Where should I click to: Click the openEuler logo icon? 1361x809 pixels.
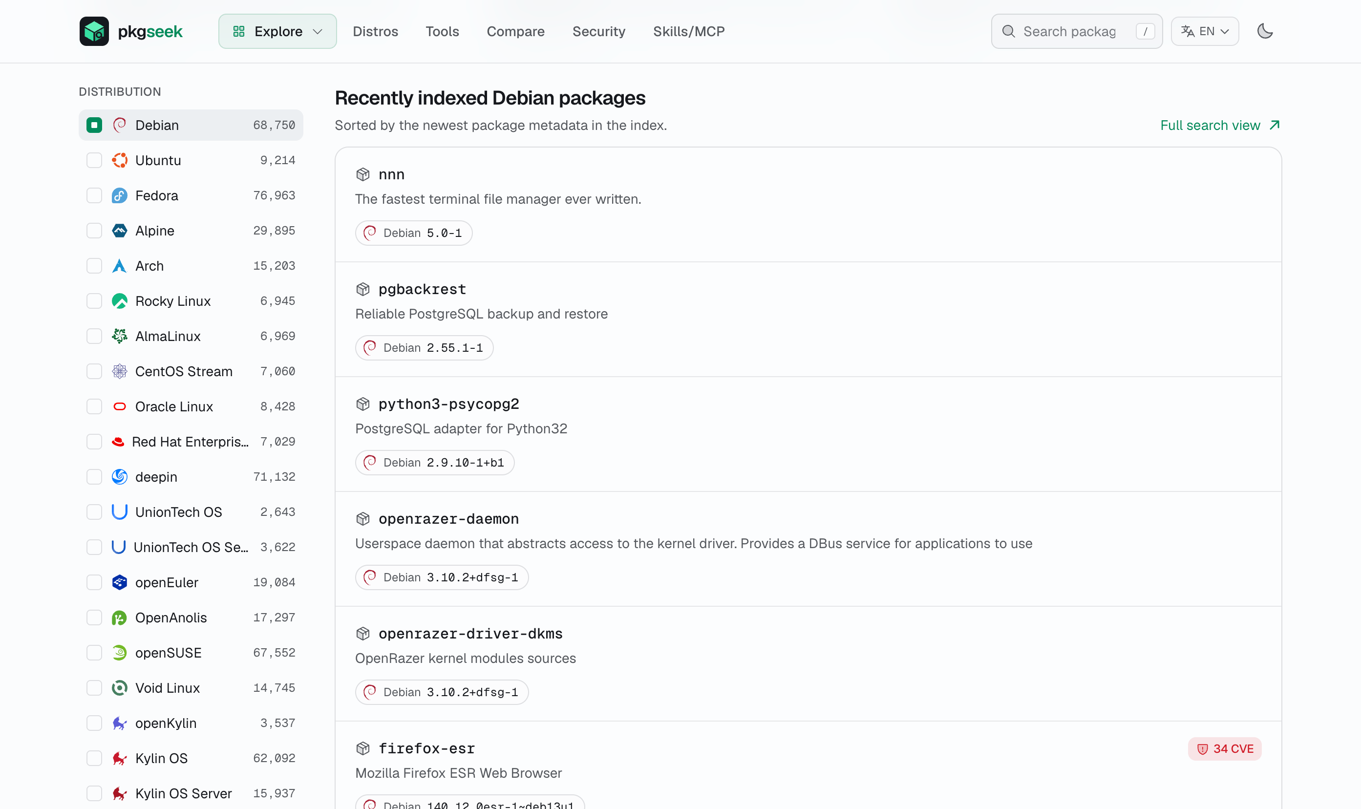[x=119, y=582]
